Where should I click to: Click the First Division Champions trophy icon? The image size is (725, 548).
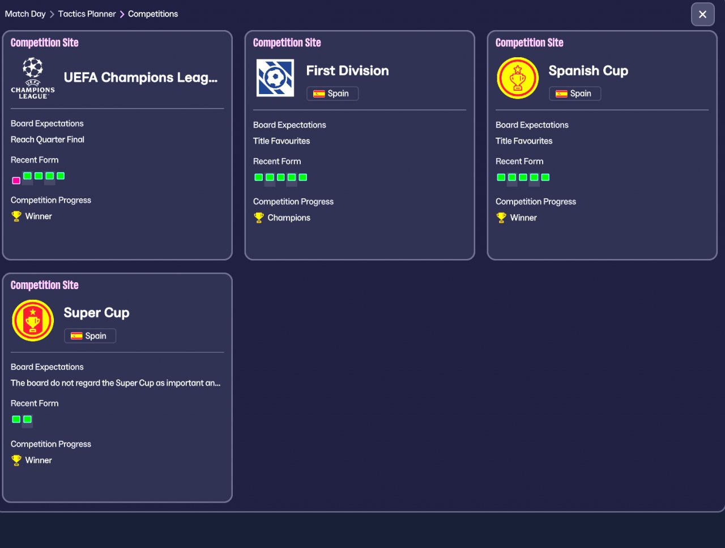tap(259, 218)
